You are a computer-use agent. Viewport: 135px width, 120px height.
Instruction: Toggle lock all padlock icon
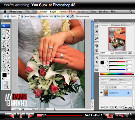click(x=115, y=87)
